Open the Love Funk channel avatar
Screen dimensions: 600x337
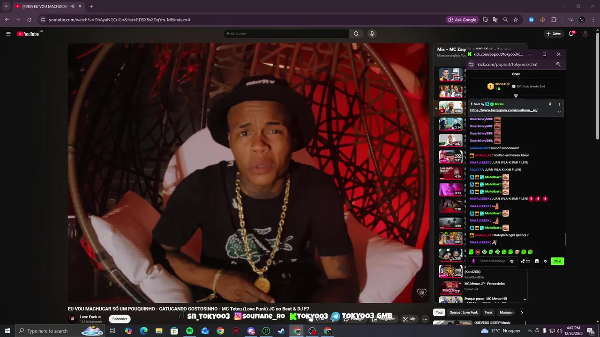pyautogui.click(x=73, y=319)
